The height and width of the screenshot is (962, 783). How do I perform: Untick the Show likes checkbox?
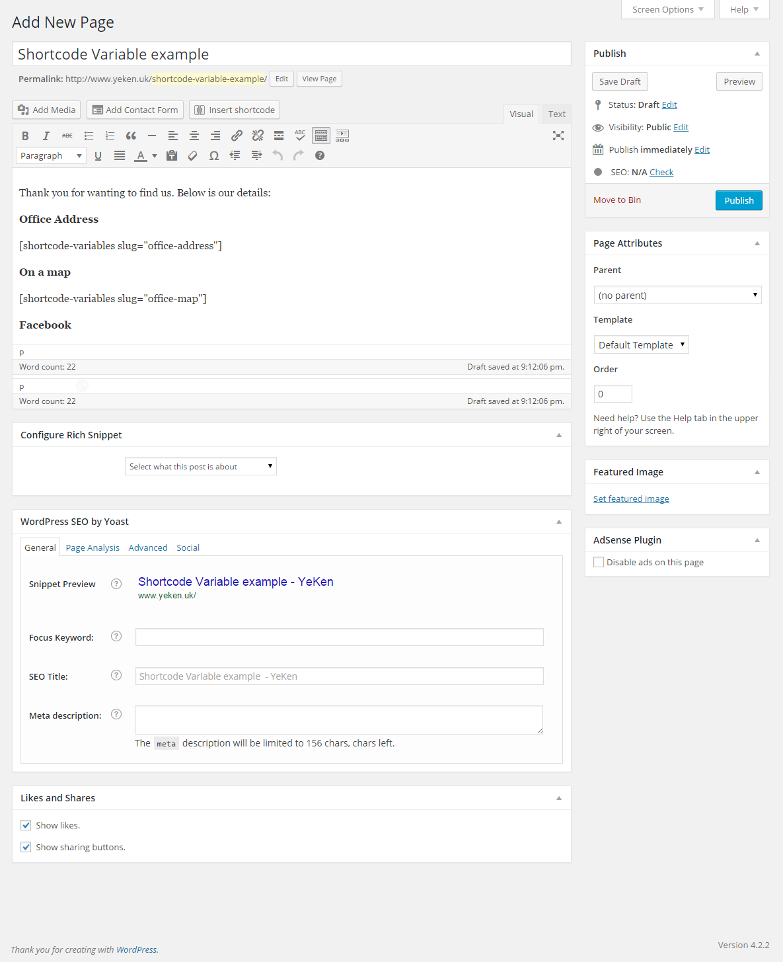point(26,825)
